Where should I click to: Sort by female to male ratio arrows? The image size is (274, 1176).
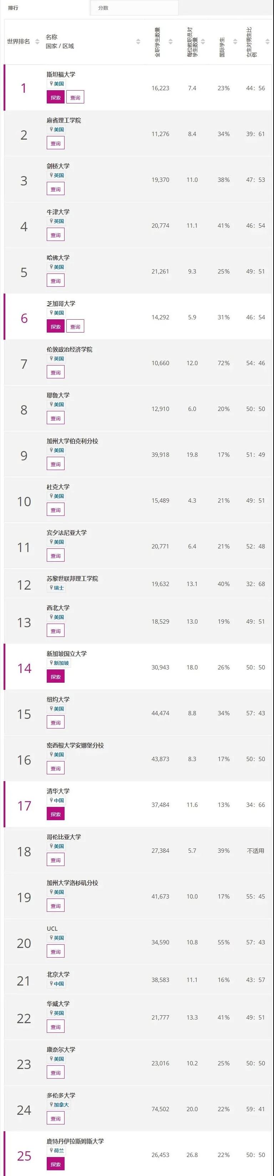268,42
